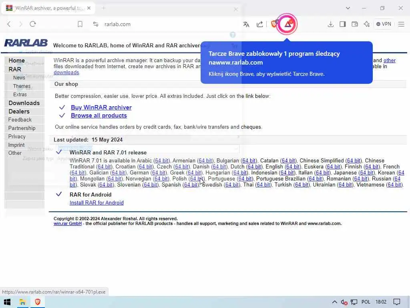Open Themes in site navigation
The image size is (410, 308).
(x=22, y=86)
